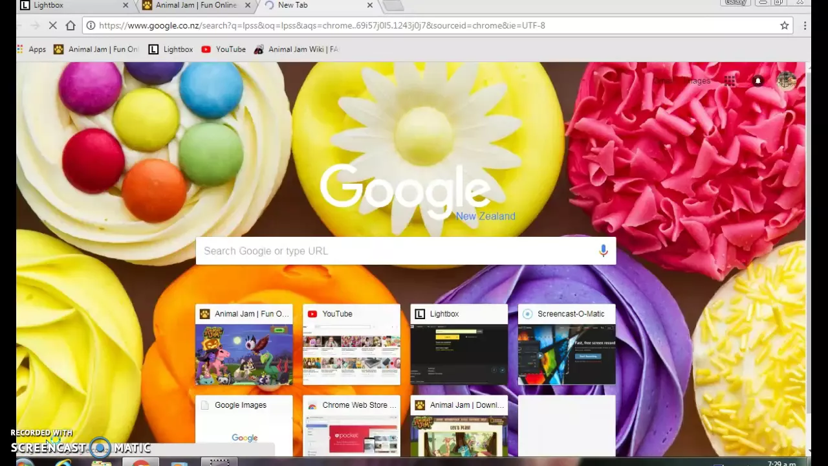Open the Chrome three-dot menu
The image size is (828, 466).
tap(805, 26)
